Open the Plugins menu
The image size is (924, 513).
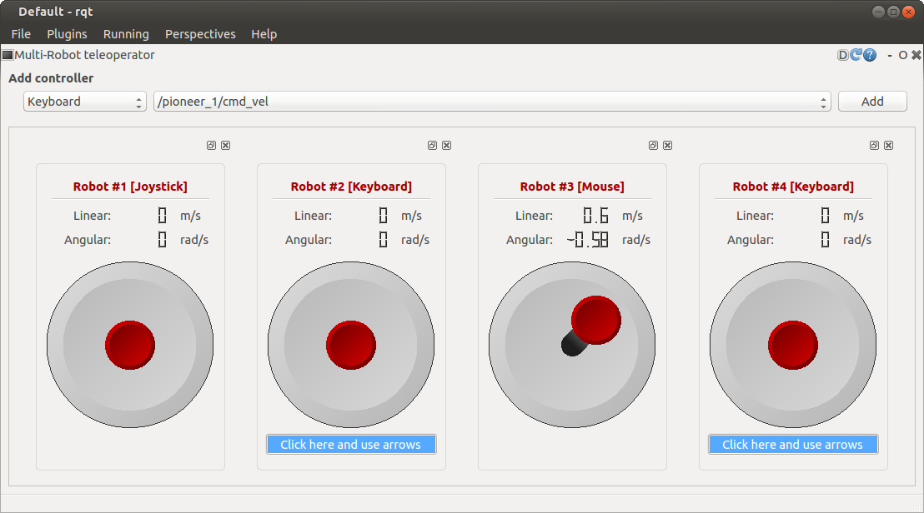point(67,34)
